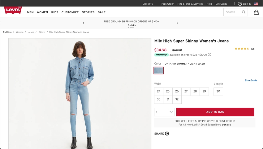The width and height of the screenshot is (263, 149).
Task: Go to Skinny breadcrumb
Action: tap(42, 32)
